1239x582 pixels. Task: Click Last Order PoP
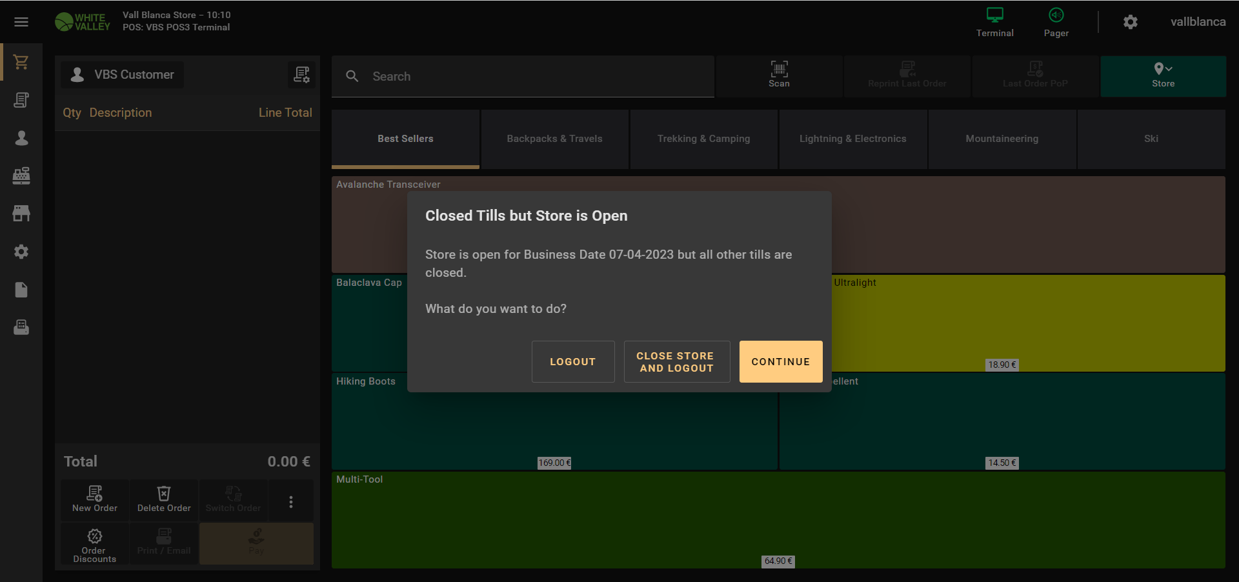1035,76
